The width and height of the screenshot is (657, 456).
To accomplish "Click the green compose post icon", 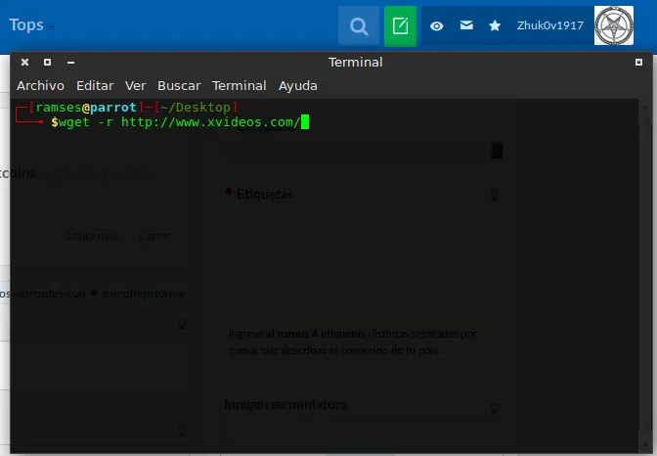I will tap(400, 26).
